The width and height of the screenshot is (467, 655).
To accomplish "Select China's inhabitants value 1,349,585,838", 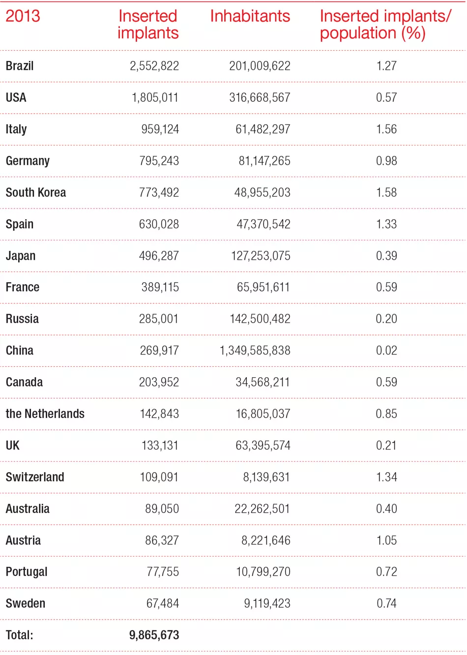I will 255,351.
